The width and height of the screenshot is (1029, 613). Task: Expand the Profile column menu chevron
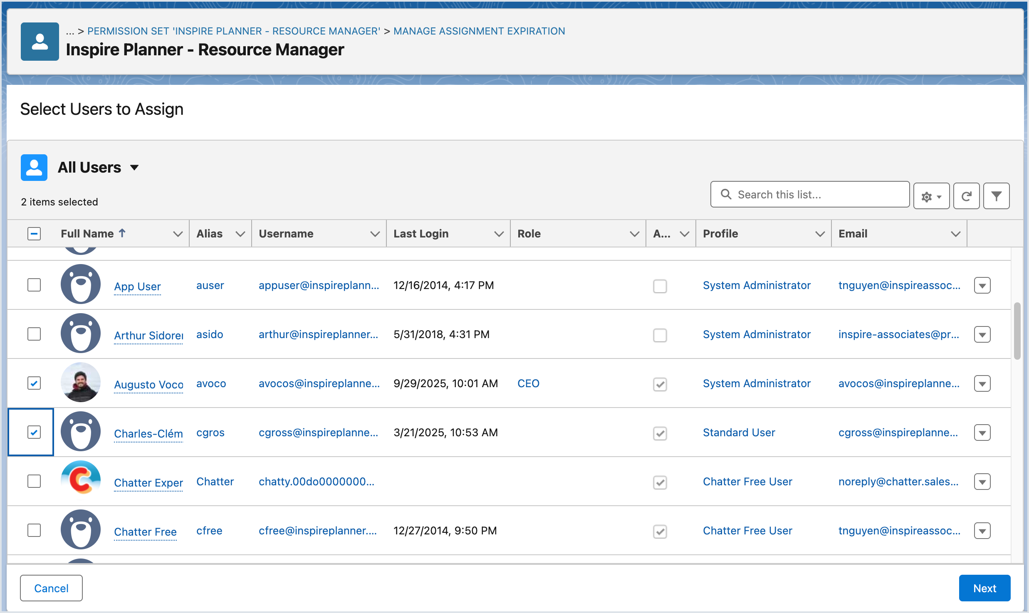[820, 234]
